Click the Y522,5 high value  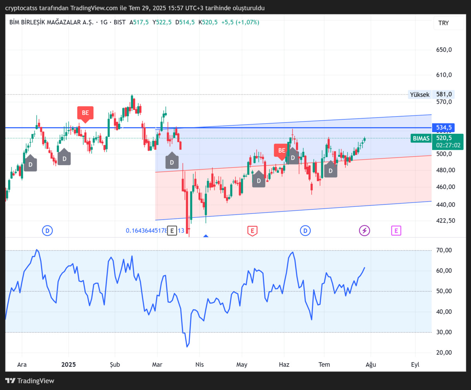point(162,23)
